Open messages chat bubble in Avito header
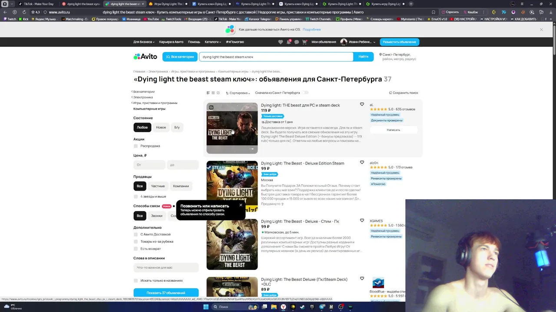Image resolution: width=556 pixels, height=312 pixels. point(297,42)
